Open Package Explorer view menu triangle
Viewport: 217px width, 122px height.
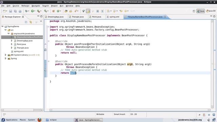pos(41,21)
